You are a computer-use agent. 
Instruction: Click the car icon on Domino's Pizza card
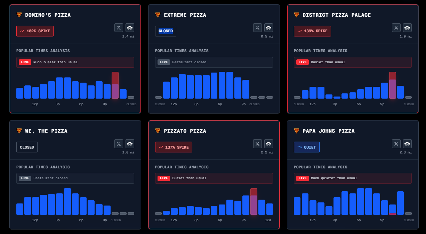tap(130, 28)
